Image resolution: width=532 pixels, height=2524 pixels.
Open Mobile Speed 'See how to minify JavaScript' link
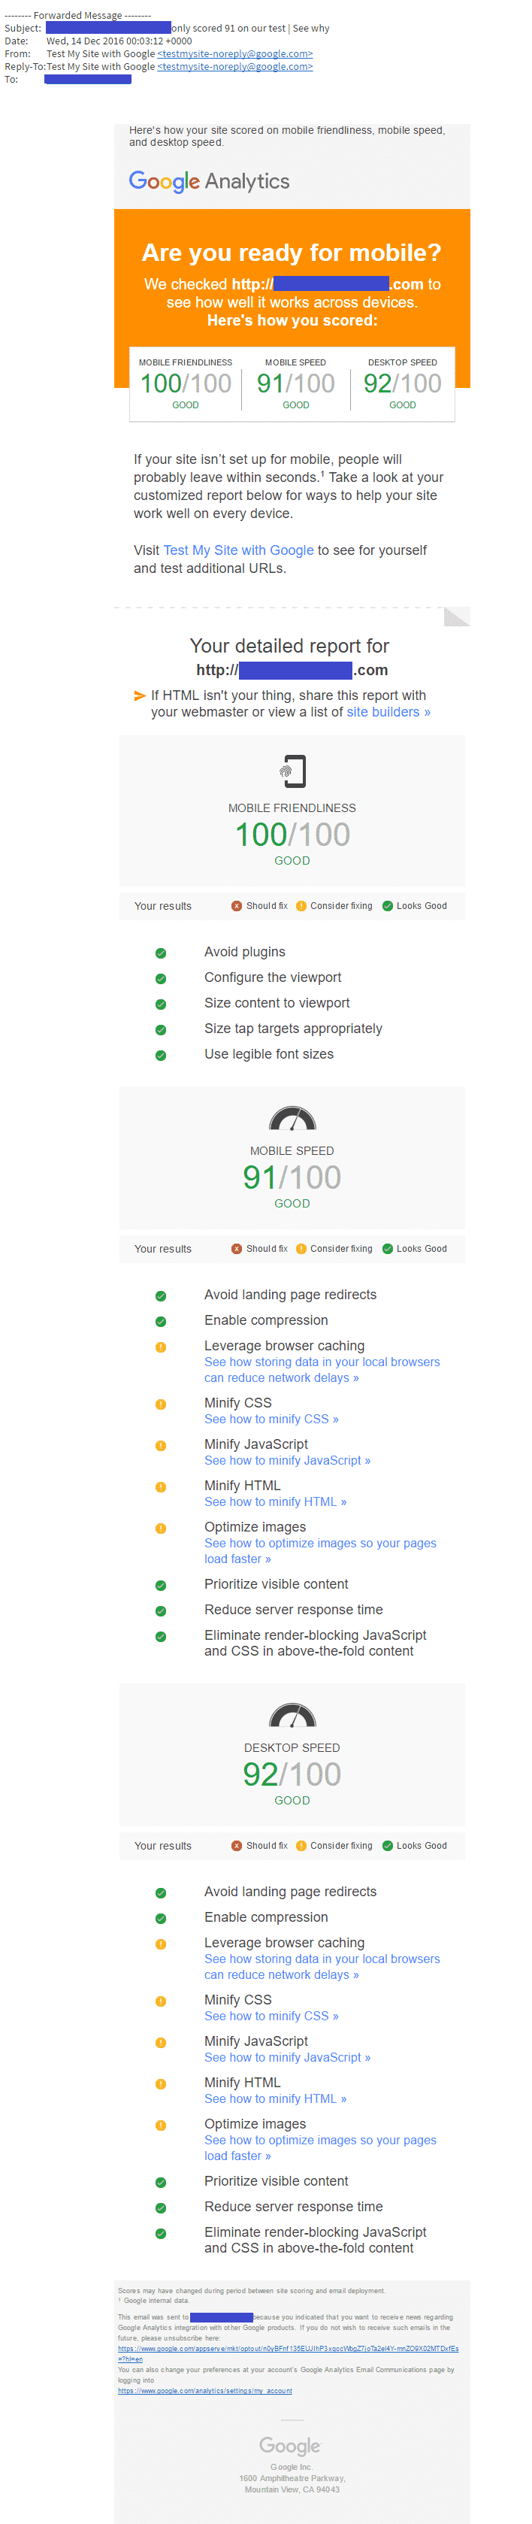point(287,1460)
